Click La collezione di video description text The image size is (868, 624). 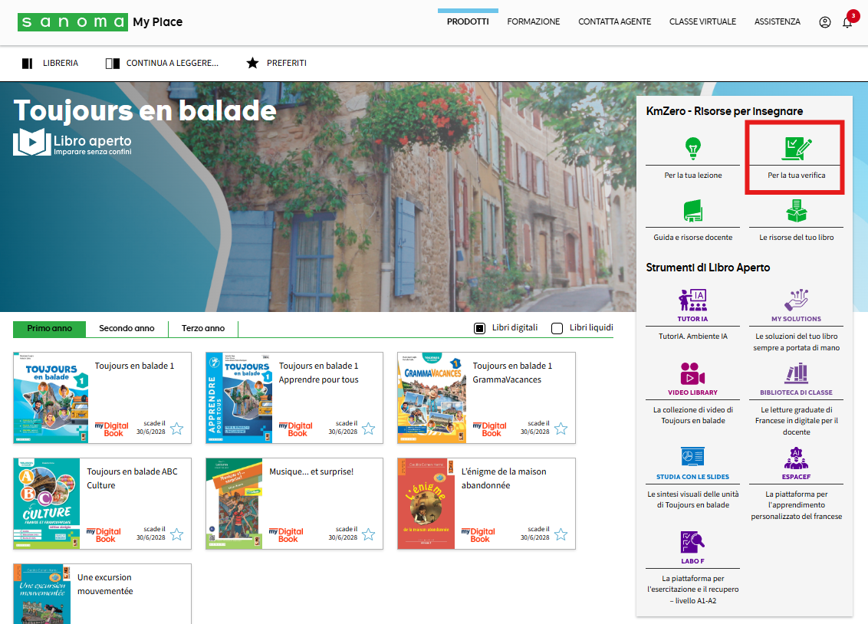(x=693, y=415)
